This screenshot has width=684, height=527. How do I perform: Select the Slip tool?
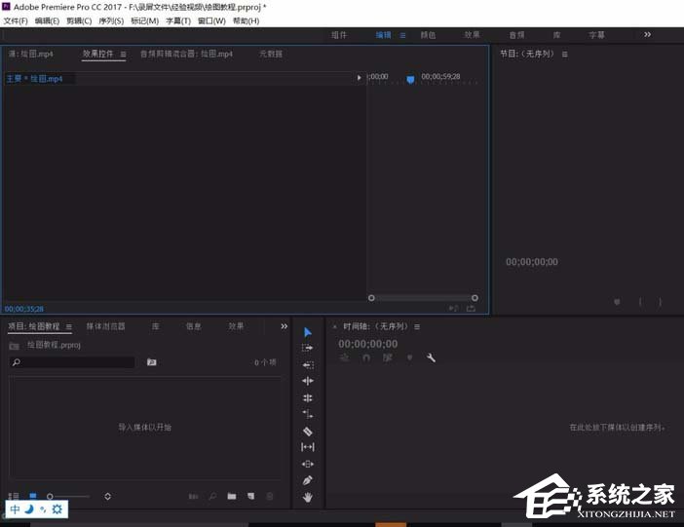(308, 447)
